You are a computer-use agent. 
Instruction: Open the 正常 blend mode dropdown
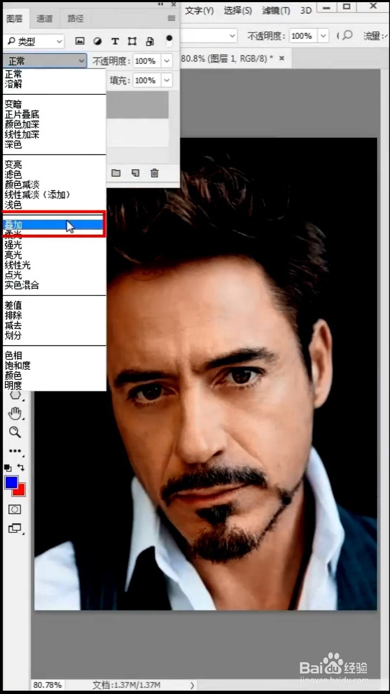(44, 61)
